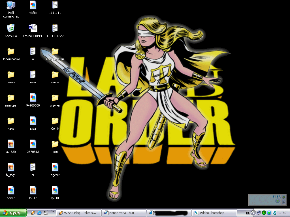The height and width of the screenshot is (217, 290).
Task: Open the globe tray icon near the clock
Action: [269, 213]
